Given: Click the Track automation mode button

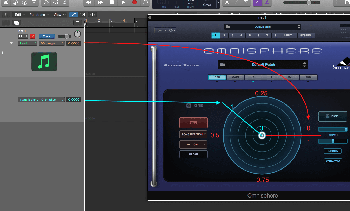Looking at the screenshot, I should click(x=47, y=36).
